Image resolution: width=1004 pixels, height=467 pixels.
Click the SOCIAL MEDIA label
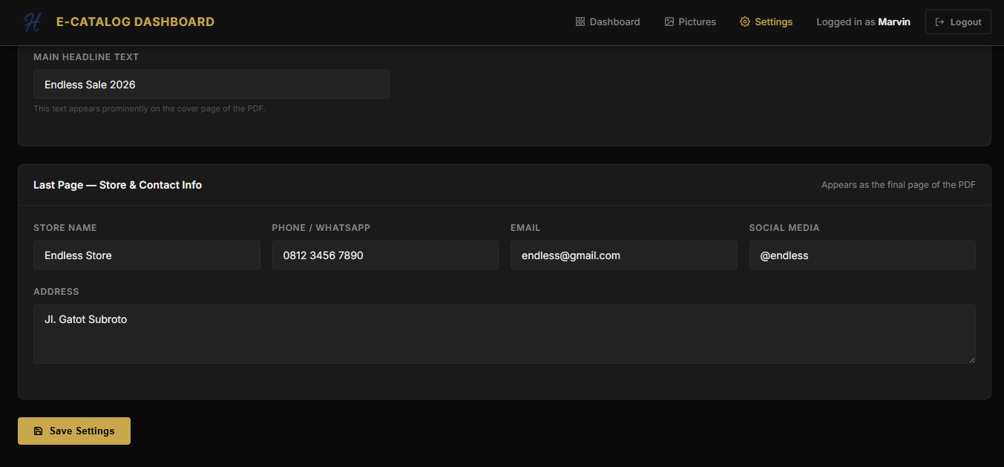[784, 228]
